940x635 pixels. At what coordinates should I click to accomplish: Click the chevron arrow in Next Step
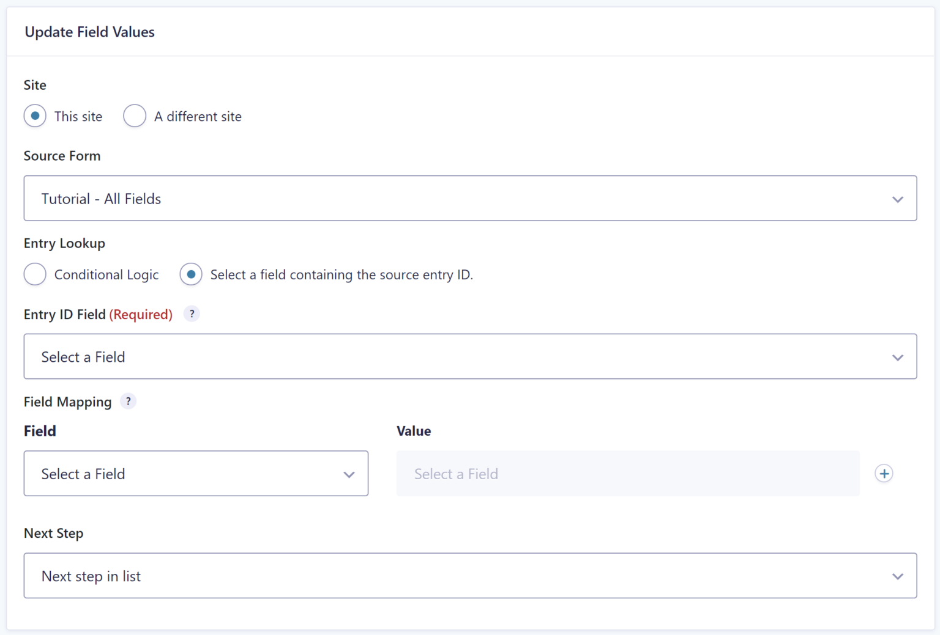point(897,576)
